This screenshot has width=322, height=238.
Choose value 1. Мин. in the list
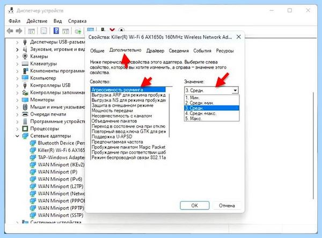click(x=212, y=98)
